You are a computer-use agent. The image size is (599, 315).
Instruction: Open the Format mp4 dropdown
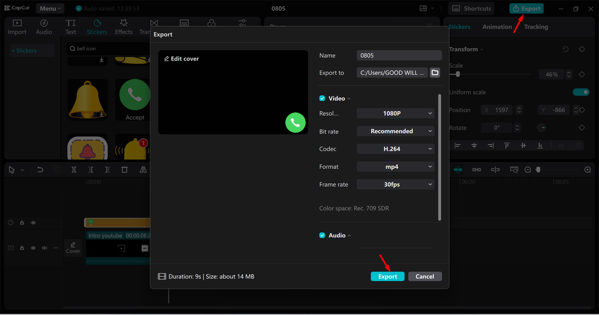click(395, 167)
